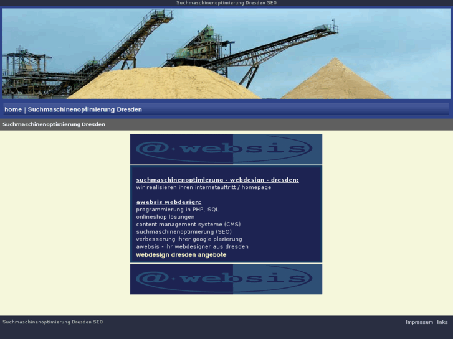The height and width of the screenshot is (339, 453).
Task: Select the 'suchmaschinenoptimierung (SEO)' line
Action: click(184, 231)
